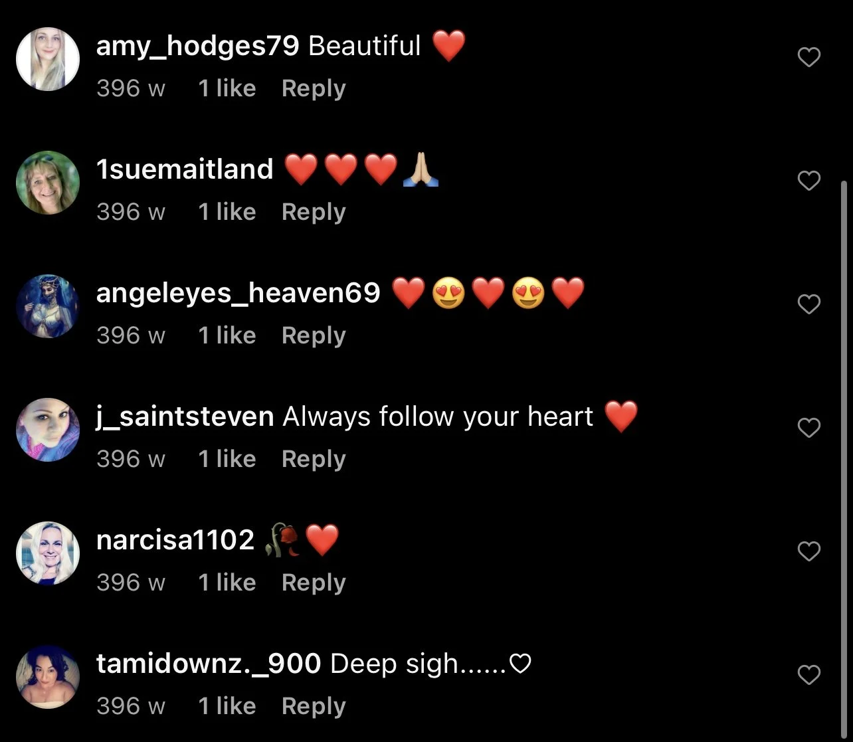View the 1 like on angeleyes_heaven69's comment
The width and height of the screenshot is (853, 742).
[x=227, y=335]
